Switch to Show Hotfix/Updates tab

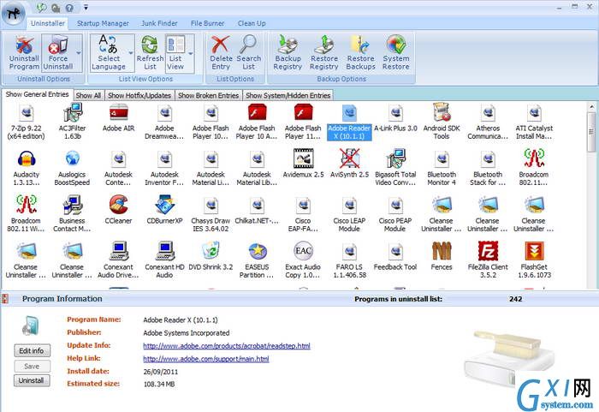pos(139,95)
